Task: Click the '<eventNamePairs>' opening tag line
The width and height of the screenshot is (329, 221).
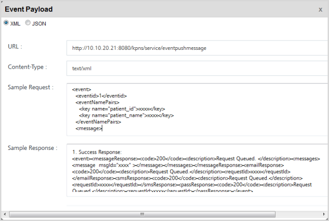Action: pos(98,102)
